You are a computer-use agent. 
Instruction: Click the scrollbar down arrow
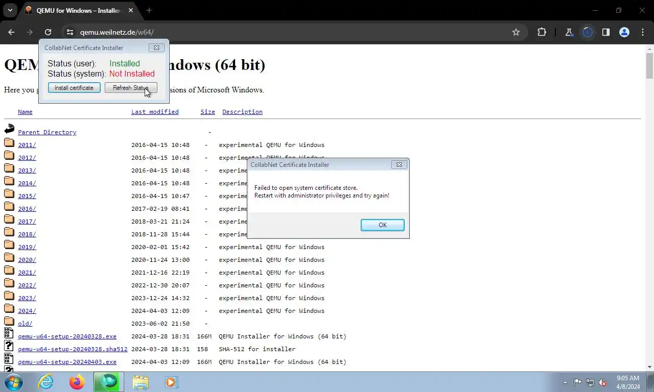point(649,366)
